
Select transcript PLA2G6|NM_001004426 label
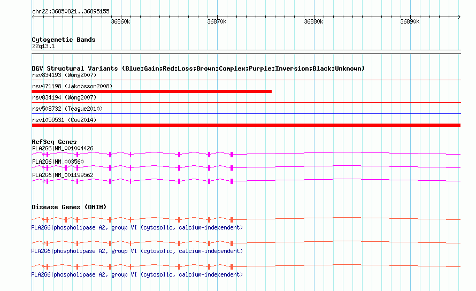[63, 149]
